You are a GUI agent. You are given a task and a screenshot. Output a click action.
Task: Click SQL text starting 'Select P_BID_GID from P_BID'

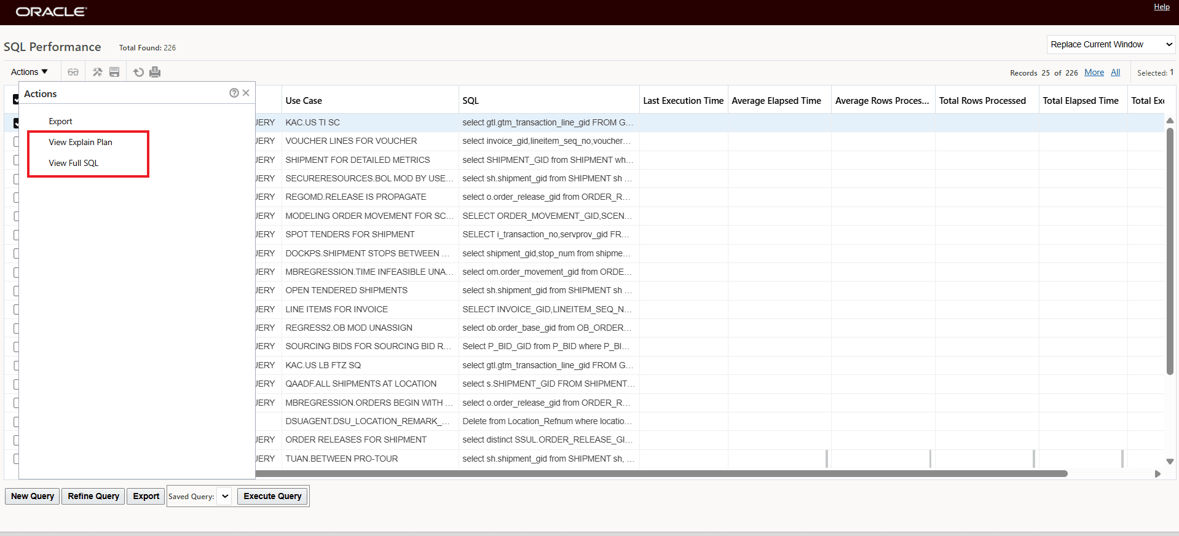pyautogui.click(x=546, y=346)
